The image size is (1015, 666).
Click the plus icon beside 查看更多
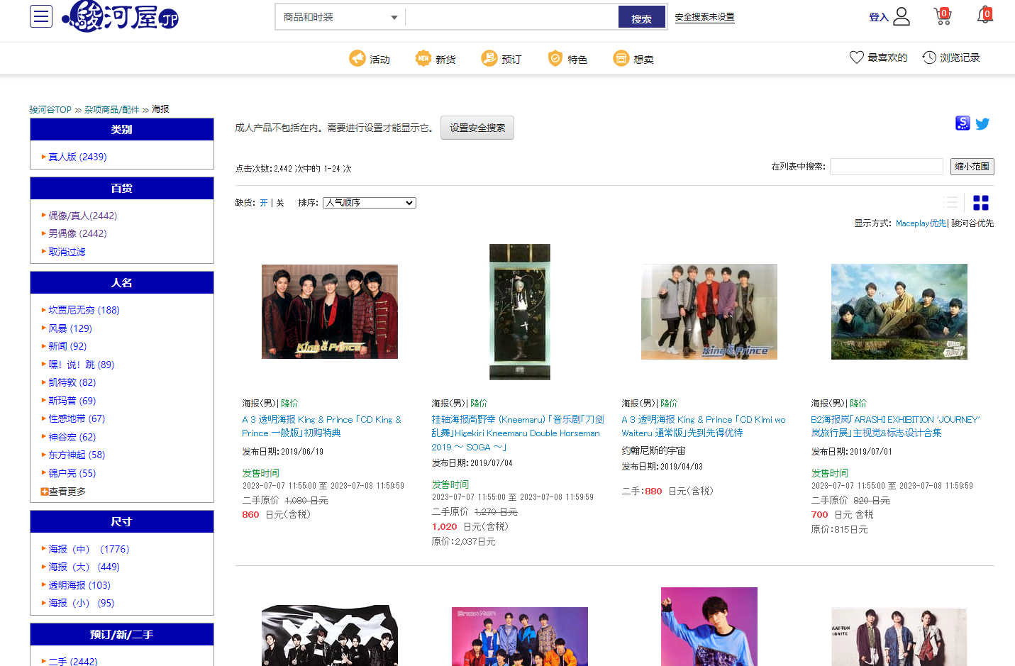coord(45,492)
